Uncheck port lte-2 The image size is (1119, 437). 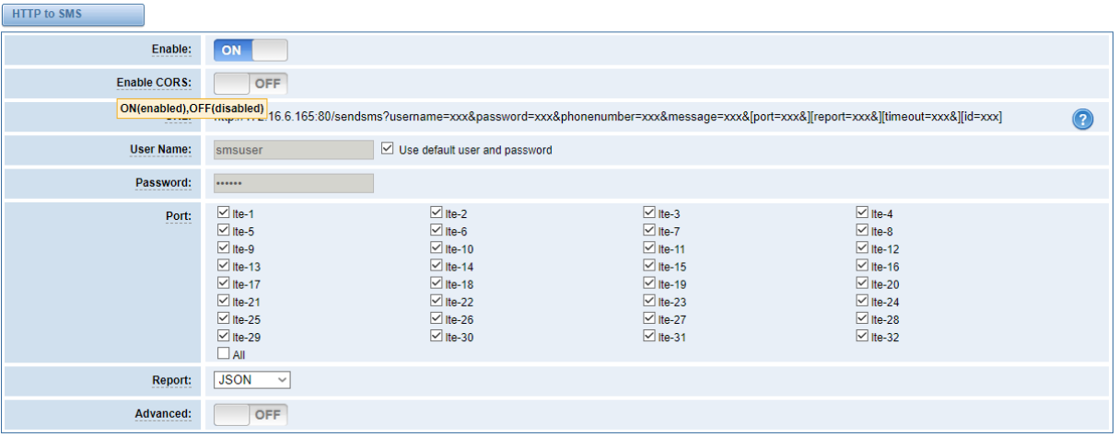pyautogui.click(x=437, y=213)
